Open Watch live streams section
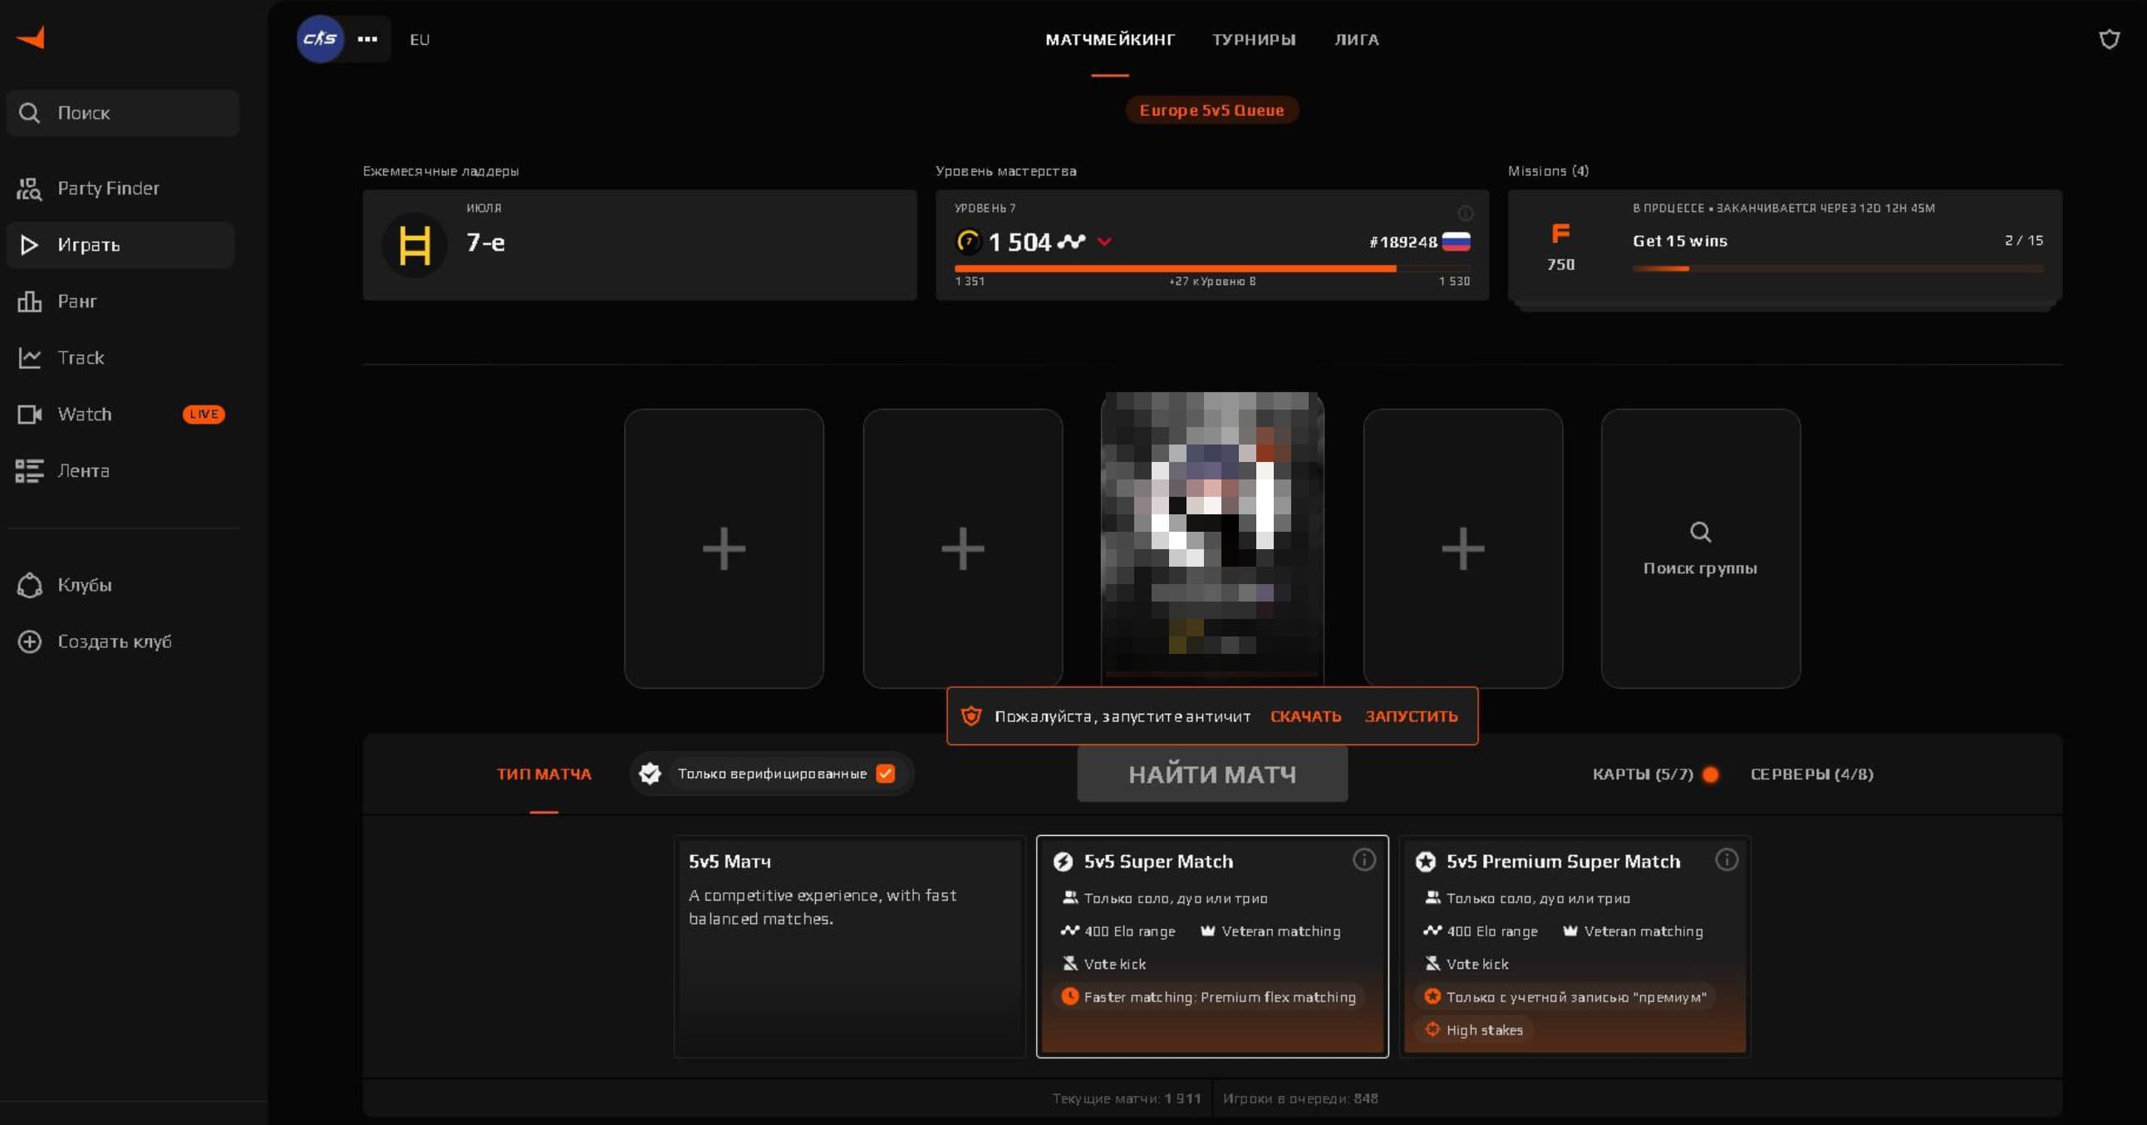 click(x=83, y=414)
